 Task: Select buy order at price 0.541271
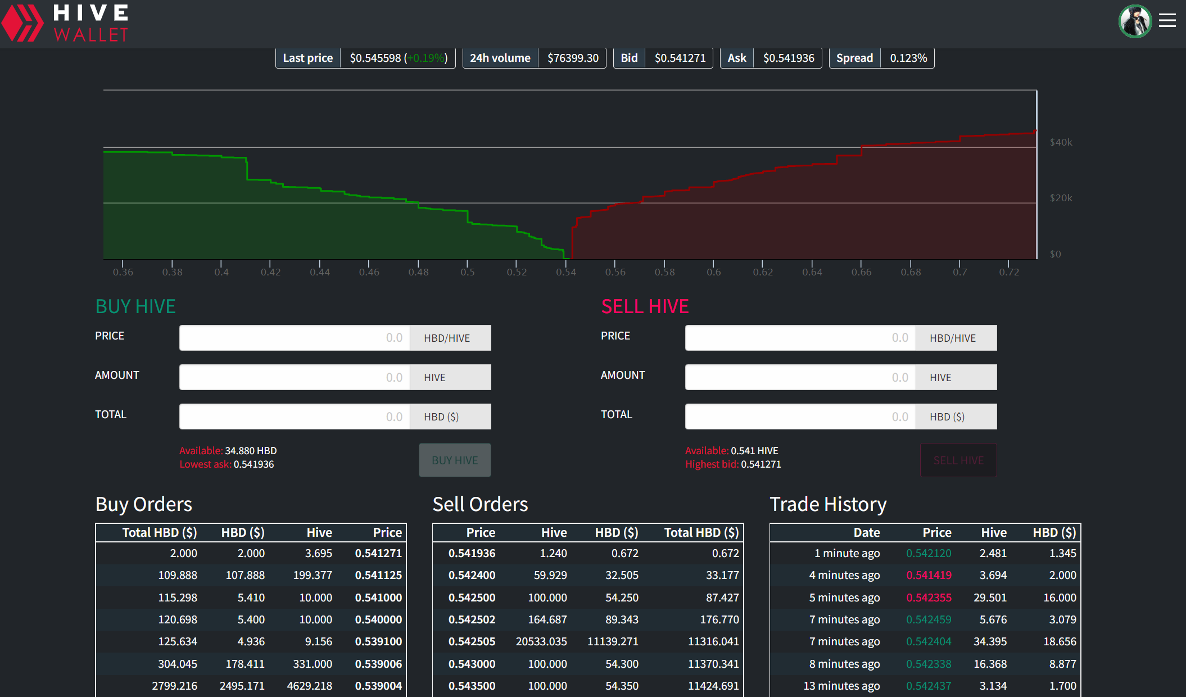pos(251,553)
